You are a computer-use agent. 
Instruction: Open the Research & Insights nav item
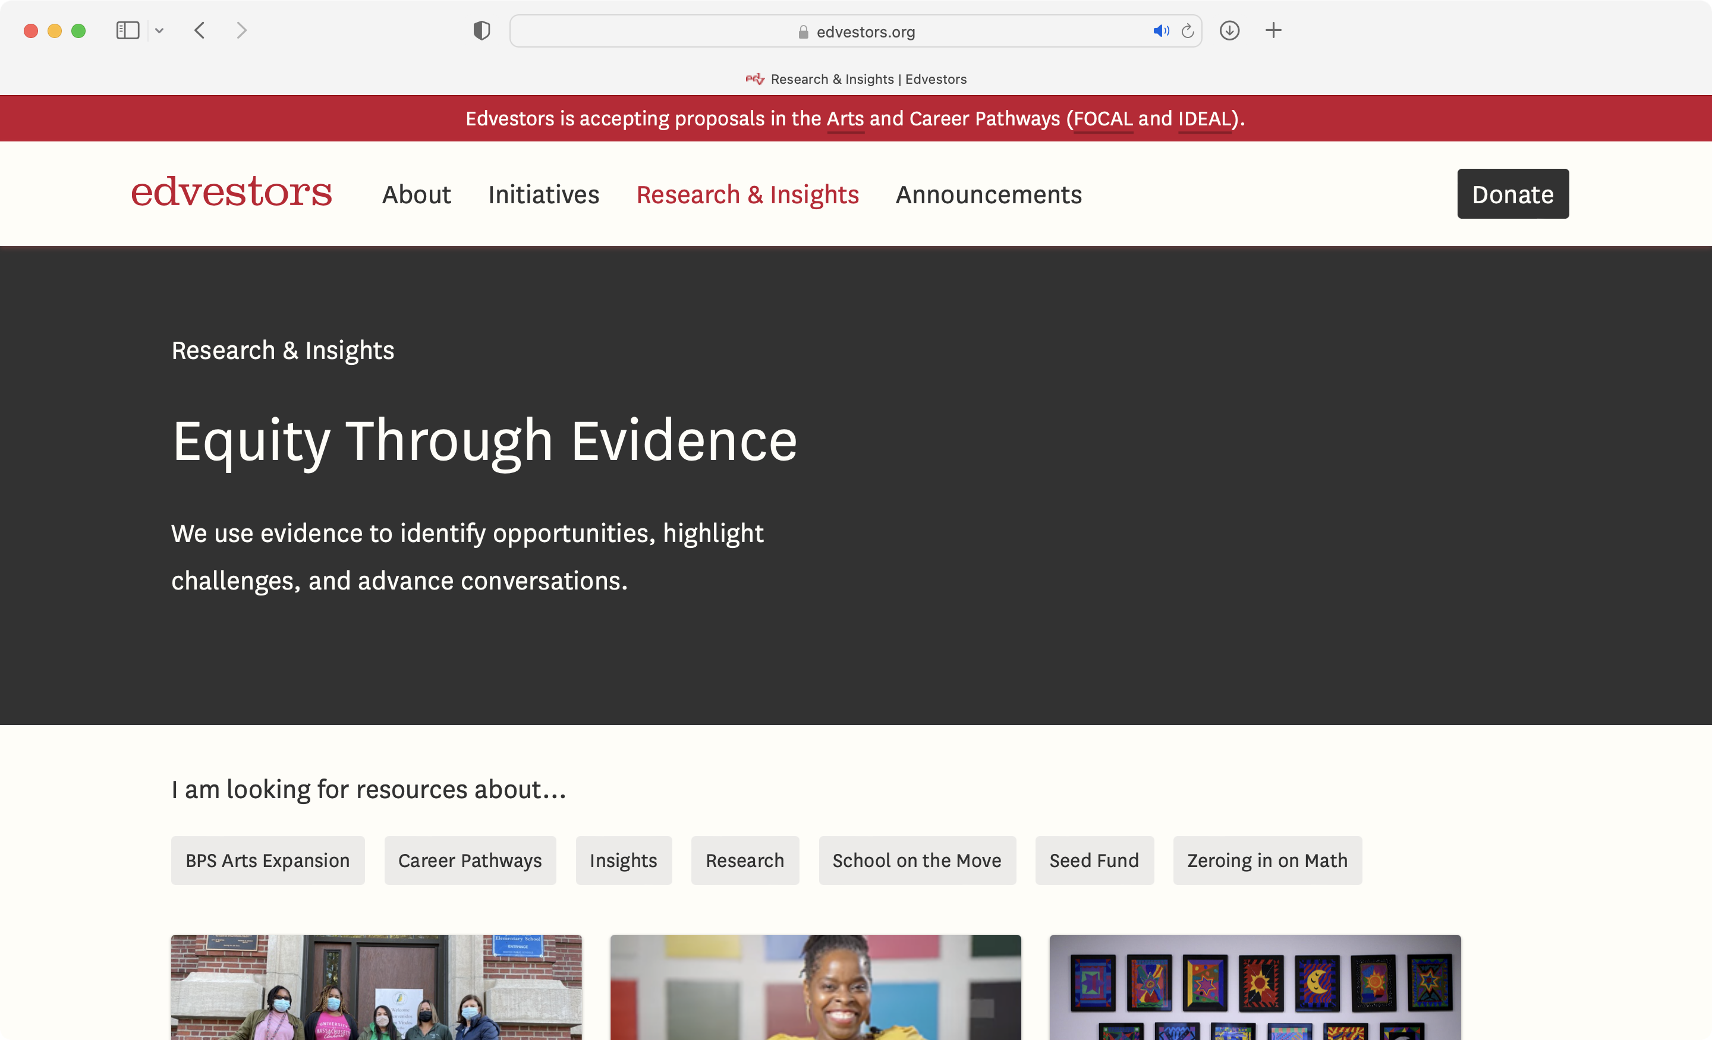pos(748,194)
